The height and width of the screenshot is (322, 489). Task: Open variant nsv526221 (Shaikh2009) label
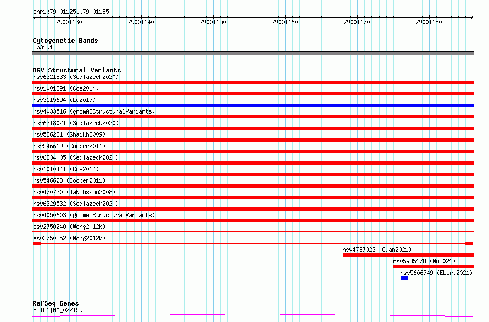(69, 134)
